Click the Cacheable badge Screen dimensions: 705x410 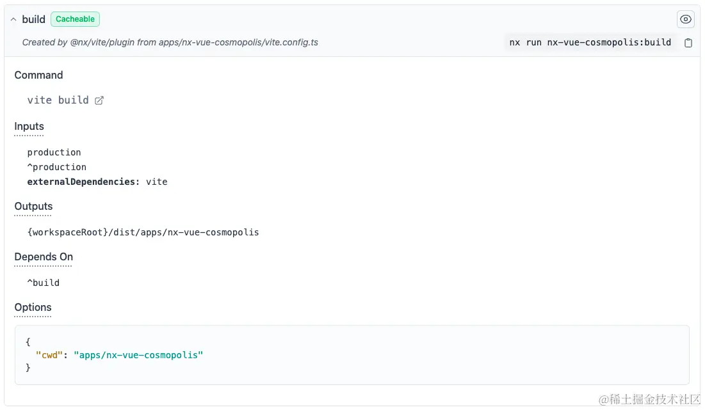tap(75, 19)
